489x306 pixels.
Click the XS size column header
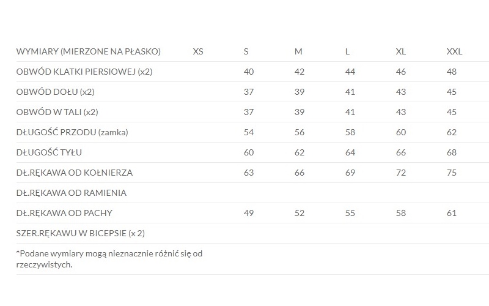[x=198, y=51]
